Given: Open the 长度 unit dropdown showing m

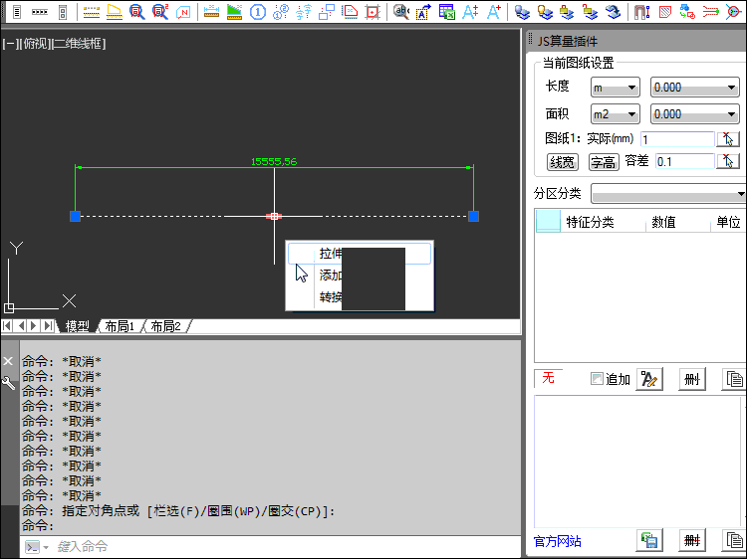Looking at the screenshot, I should click(x=616, y=88).
